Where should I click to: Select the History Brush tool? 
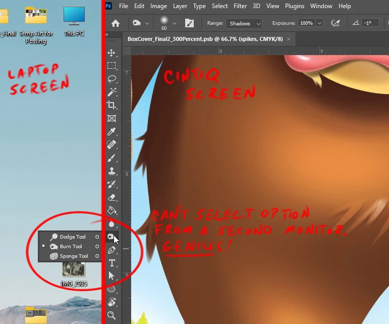(112, 184)
